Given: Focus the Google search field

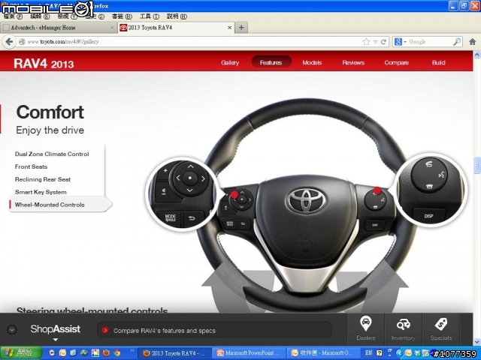Looking at the screenshot, I should coord(430,42).
